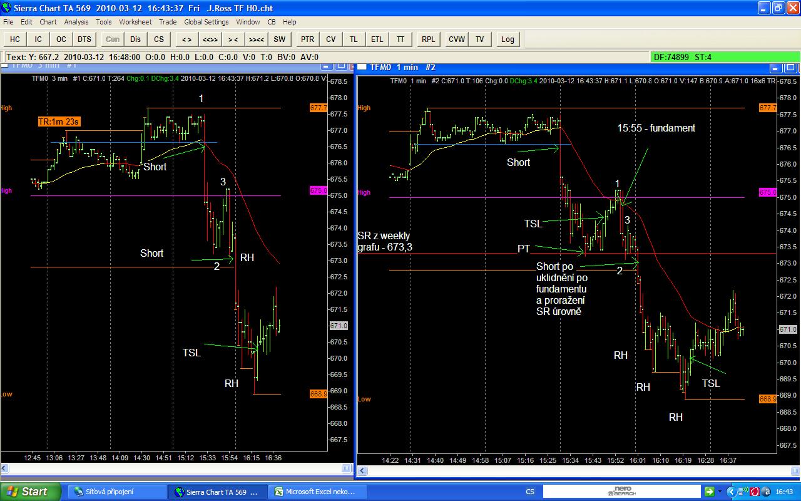
Task: Open the Global Settings menu
Action: click(x=207, y=22)
